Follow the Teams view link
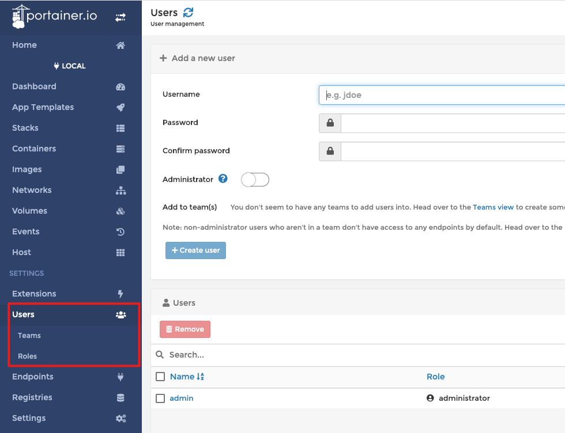 tap(493, 207)
